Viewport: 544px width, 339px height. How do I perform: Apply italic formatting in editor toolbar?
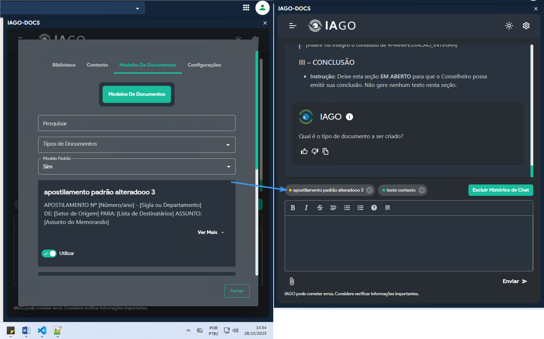click(x=306, y=208)
